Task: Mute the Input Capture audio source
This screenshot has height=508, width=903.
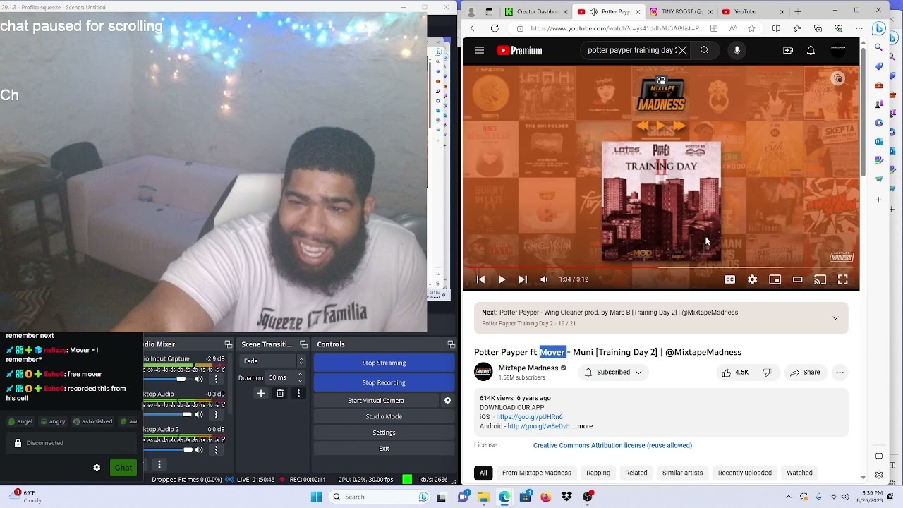Action: click(x=199, y=380)
